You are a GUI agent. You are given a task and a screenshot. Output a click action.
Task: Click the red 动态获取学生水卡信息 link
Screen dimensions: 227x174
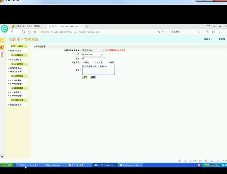[x=116, y=50]
